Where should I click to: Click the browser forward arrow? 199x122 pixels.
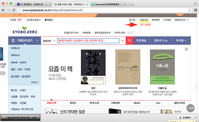[x=9, y=10]
